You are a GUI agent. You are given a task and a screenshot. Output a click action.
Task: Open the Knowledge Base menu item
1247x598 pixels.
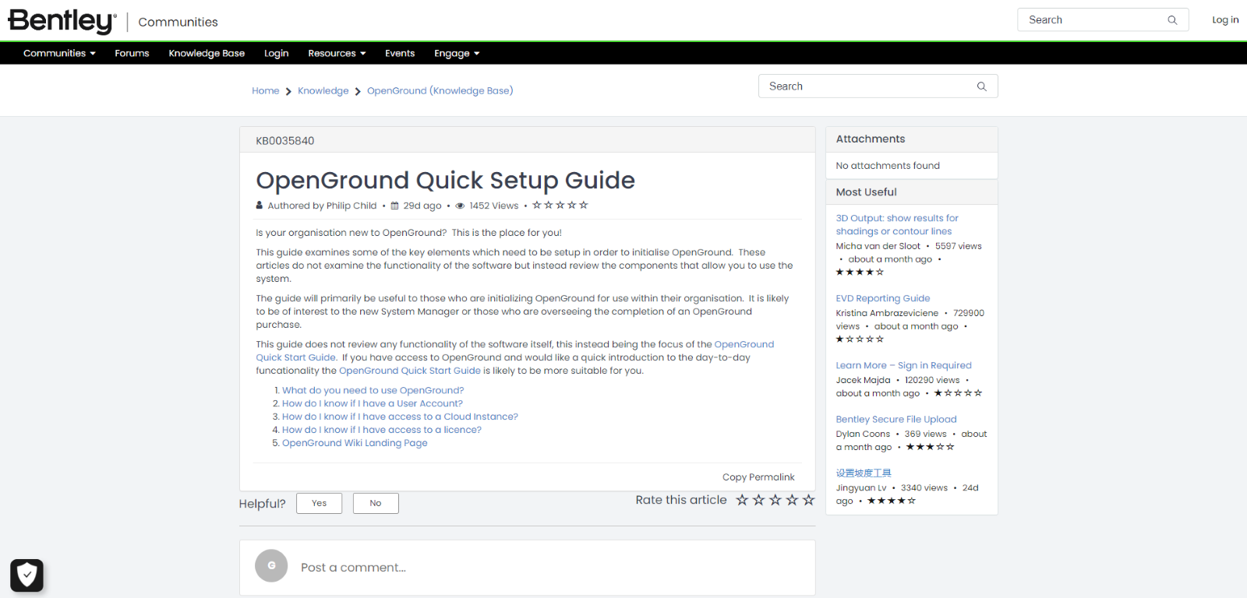coord(207,54)
